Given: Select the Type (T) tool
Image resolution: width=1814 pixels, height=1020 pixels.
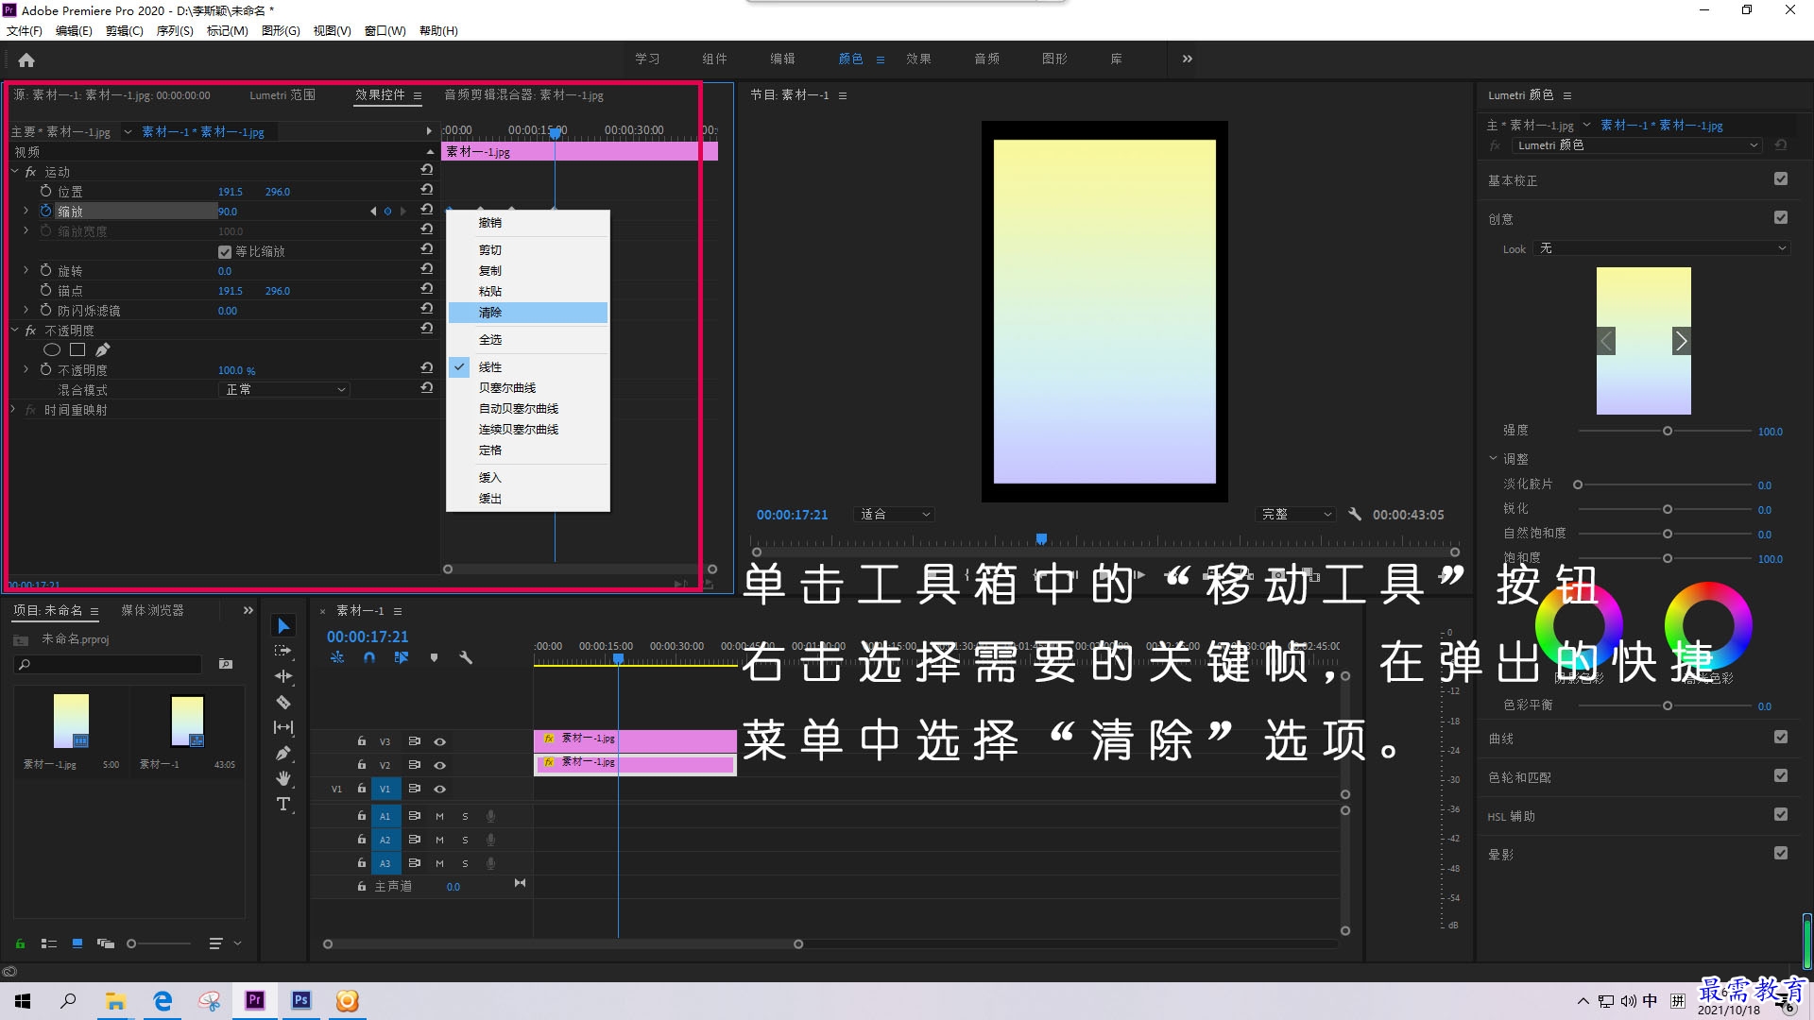Looking at the screenshot, I should pyautogui.click(x=283, y=804).
